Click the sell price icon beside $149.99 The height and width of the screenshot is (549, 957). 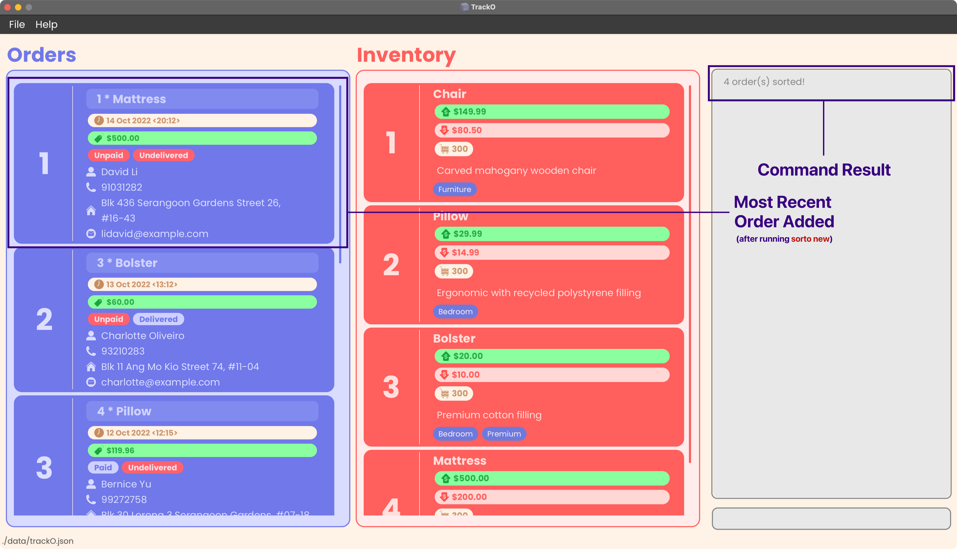pyautogui.click(x=446, y=112)
